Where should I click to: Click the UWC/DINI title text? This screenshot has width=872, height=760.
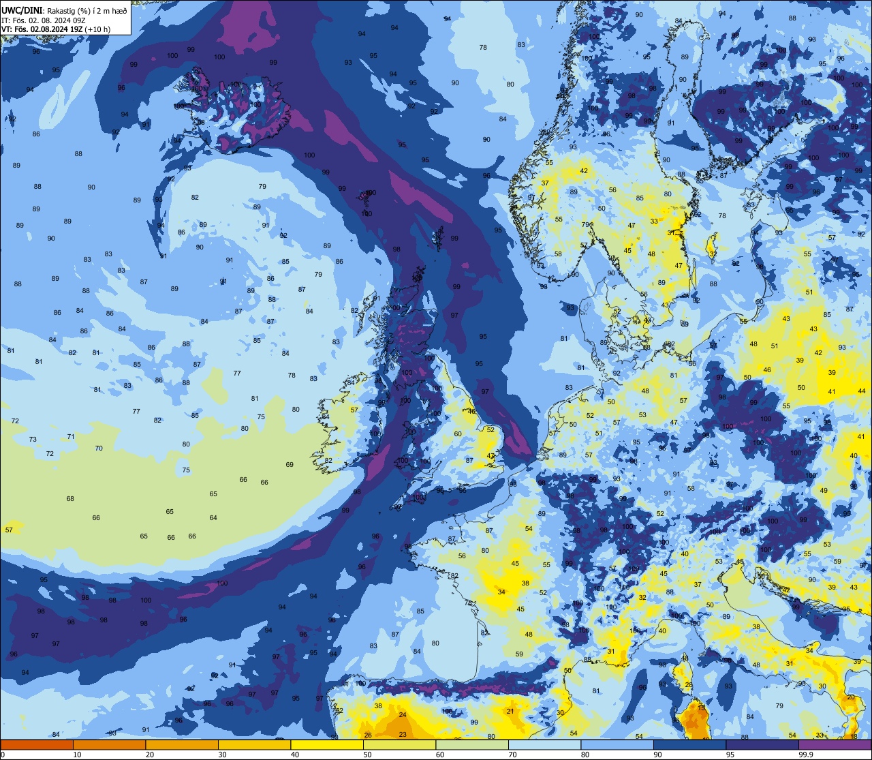tap(23, 10)
